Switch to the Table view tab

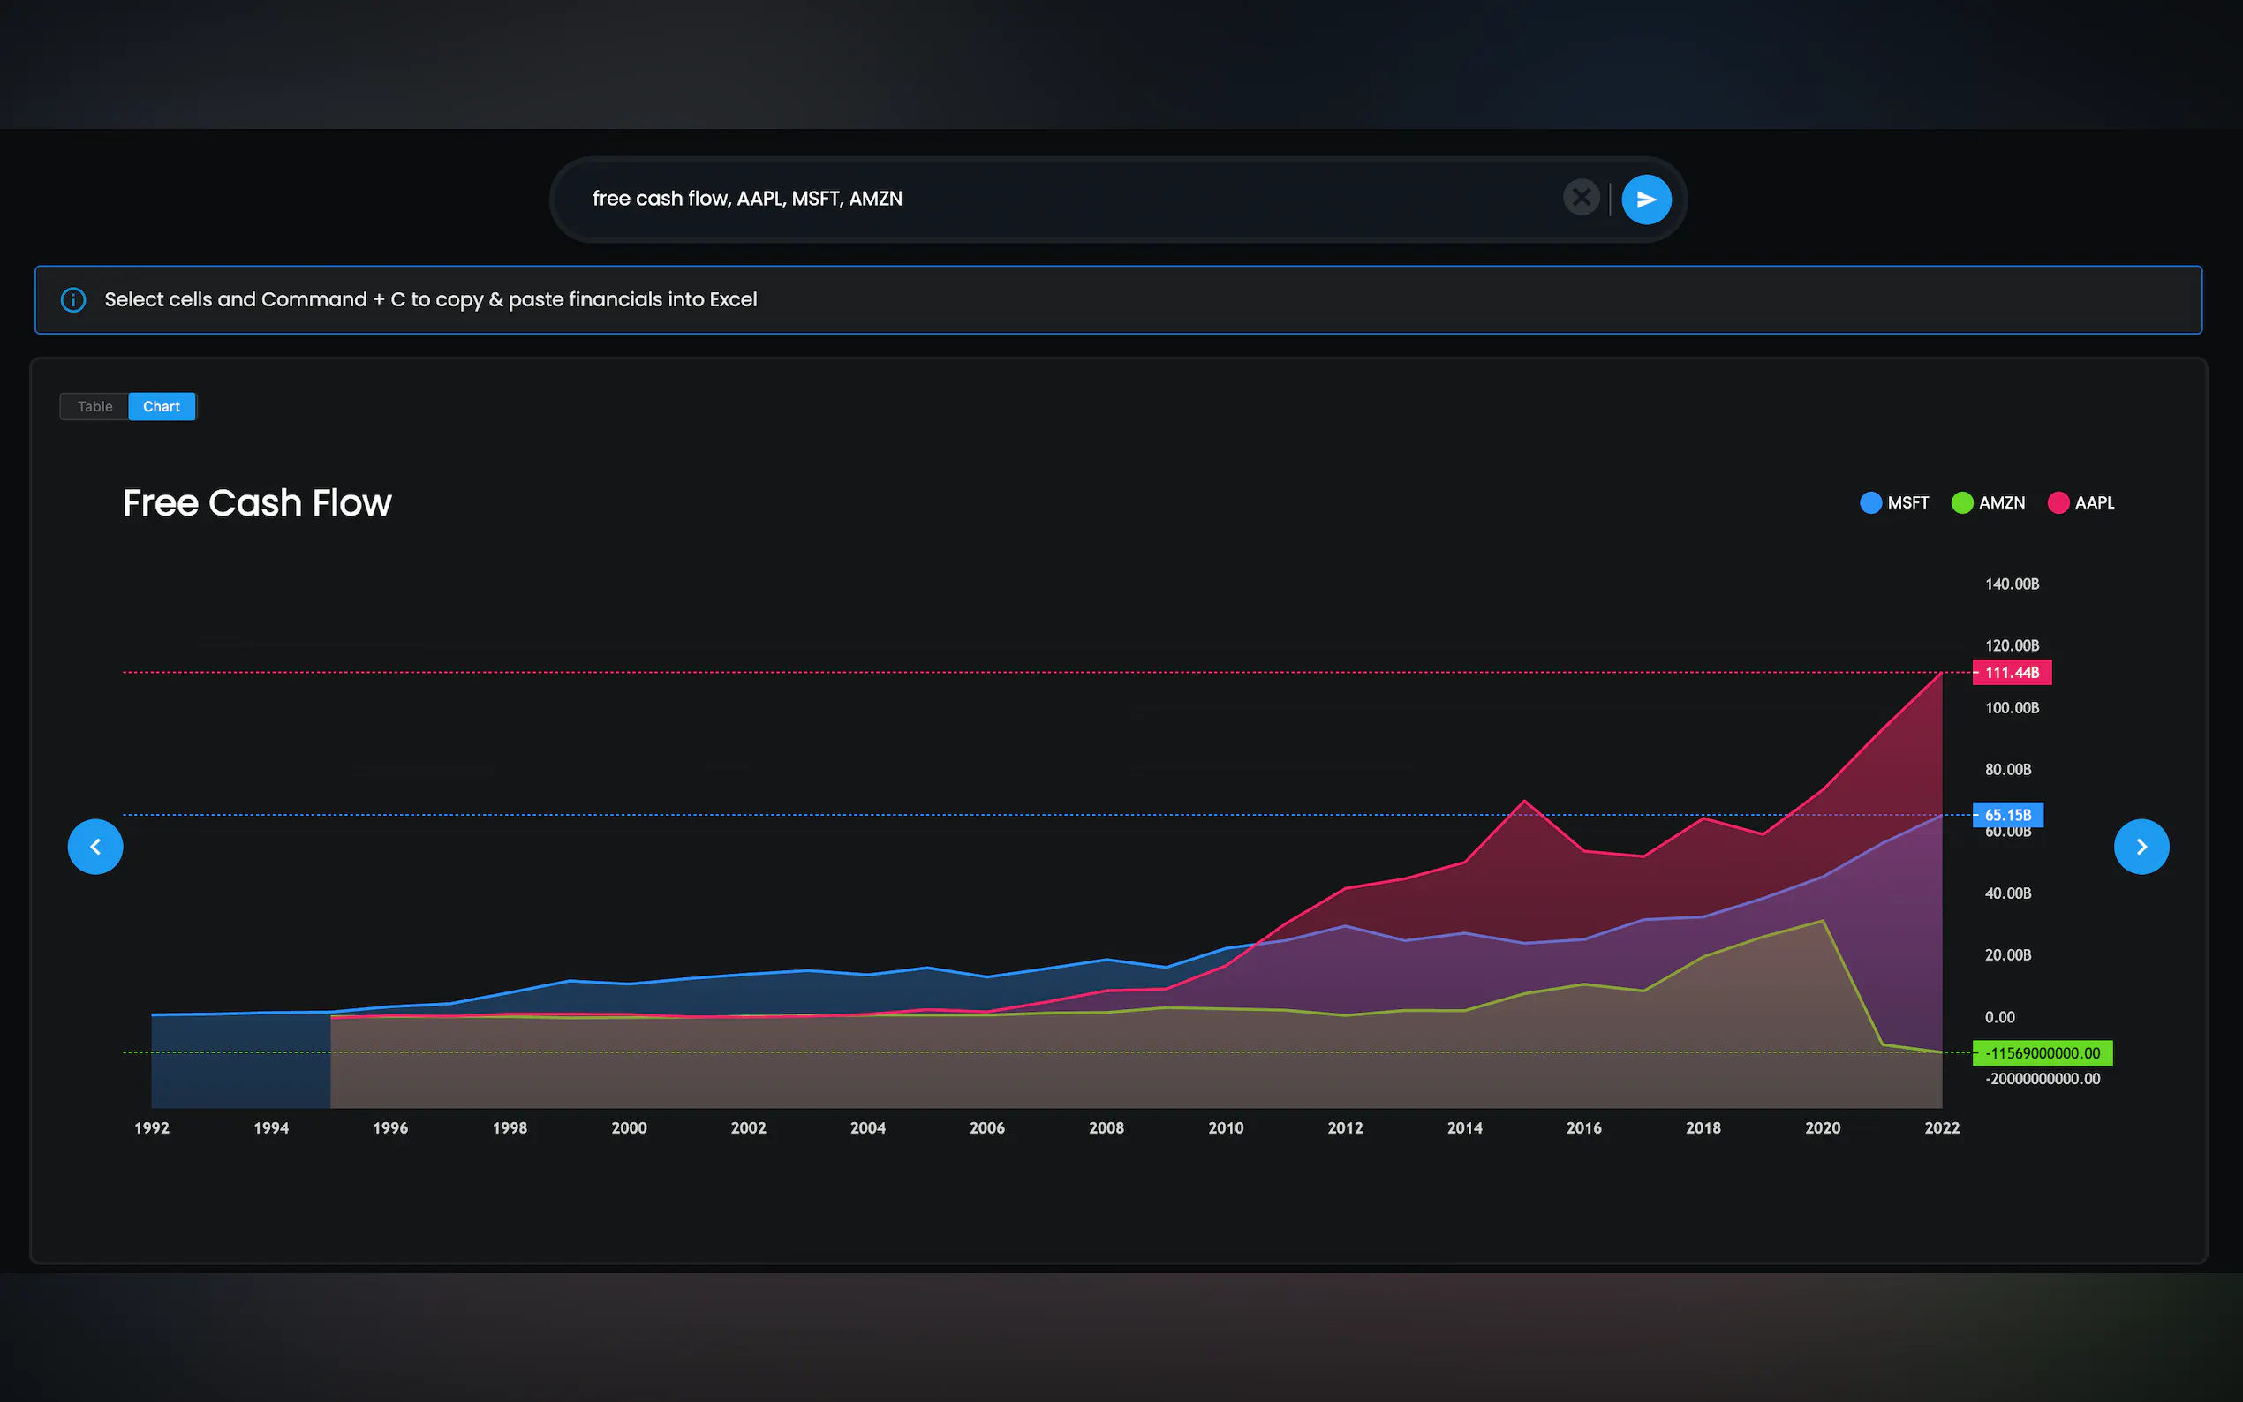(94, 406)
